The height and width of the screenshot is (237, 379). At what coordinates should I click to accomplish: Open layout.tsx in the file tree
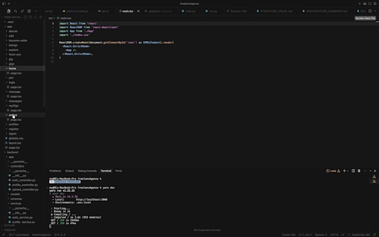click(15, 143)
